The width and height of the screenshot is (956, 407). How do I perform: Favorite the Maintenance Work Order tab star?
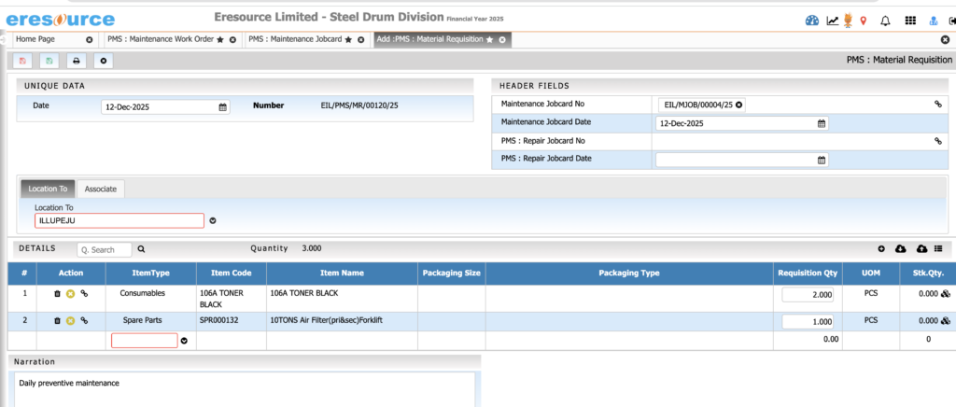[x=220, y=40]
